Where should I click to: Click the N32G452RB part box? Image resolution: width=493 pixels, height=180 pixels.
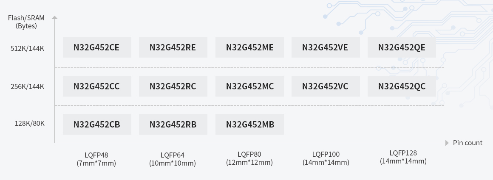point(173,125)
